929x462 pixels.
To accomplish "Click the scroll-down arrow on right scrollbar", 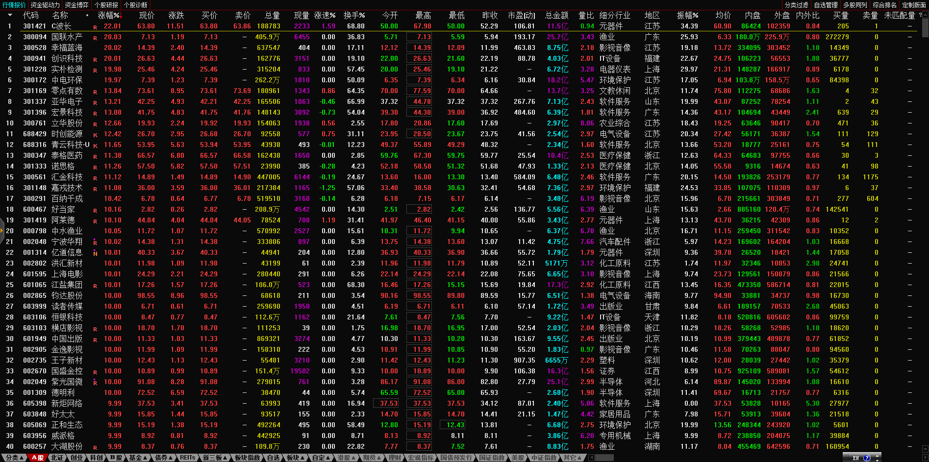I will click(925, 449).
